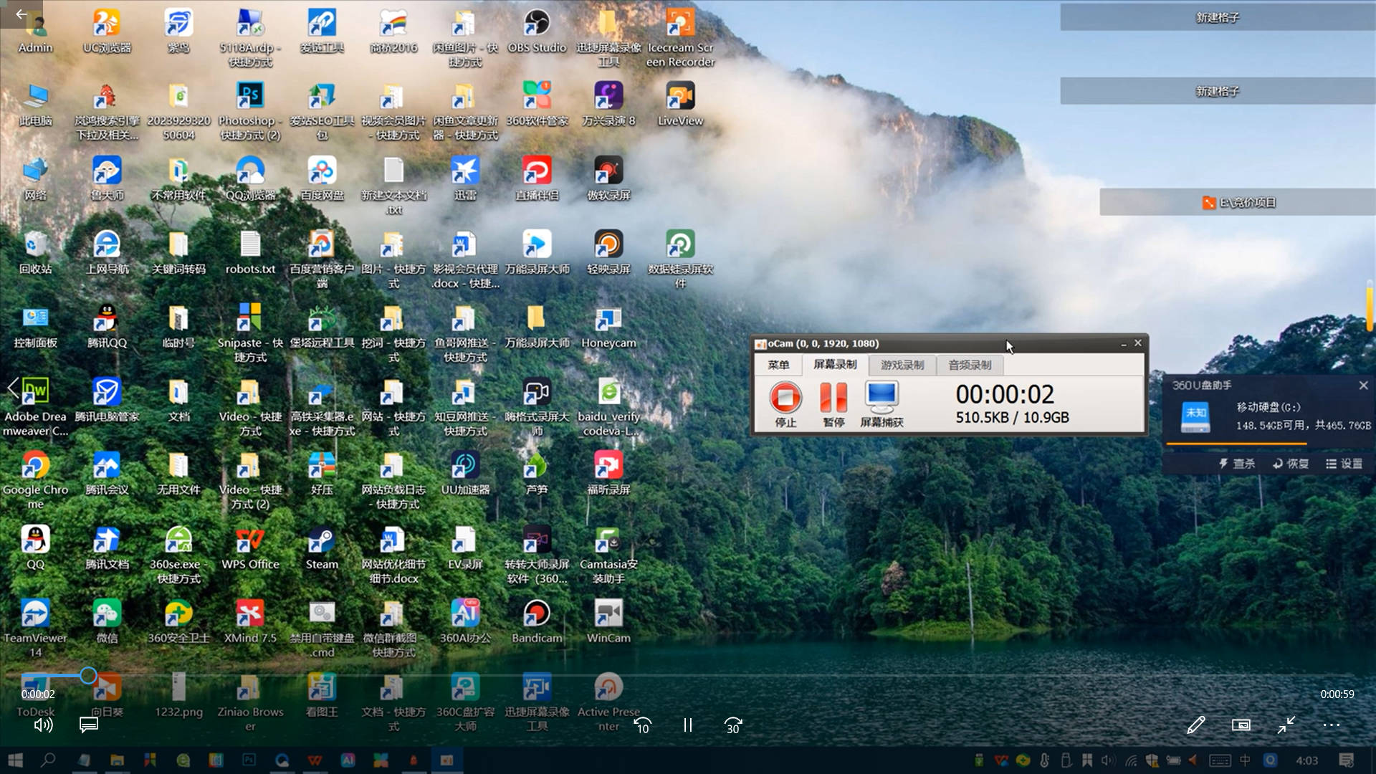The height and width of the screenshot is (774, 1376).
Task: Click the 恢复 button in 360 U盘助手
Action: [x=1291, y=464]
